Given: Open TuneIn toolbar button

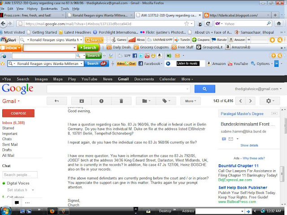Looking at the screenshot, I should coord(183,40).
